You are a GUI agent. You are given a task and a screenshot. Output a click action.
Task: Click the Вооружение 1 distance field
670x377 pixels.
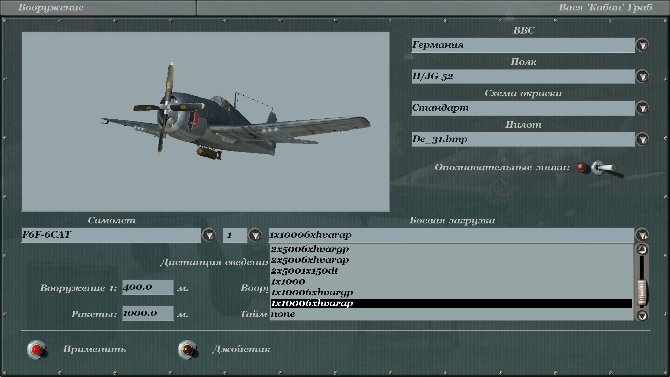pyautogui.click(x=148, y=287)
